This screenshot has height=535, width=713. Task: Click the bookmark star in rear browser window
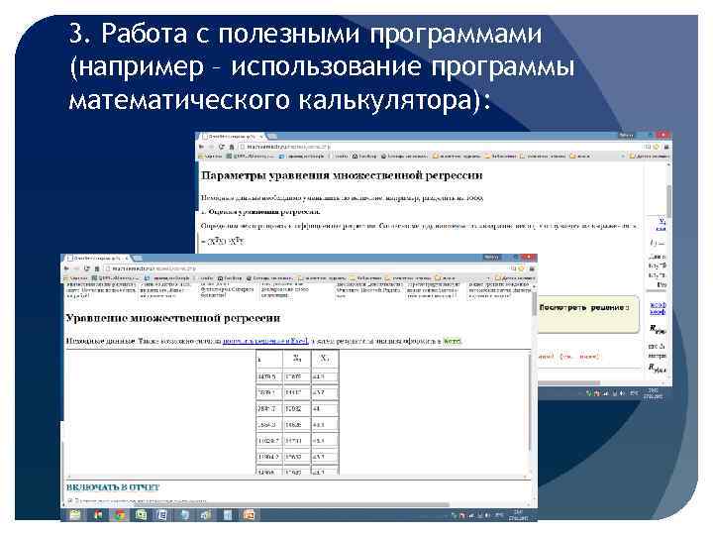[x=656, y=147]
